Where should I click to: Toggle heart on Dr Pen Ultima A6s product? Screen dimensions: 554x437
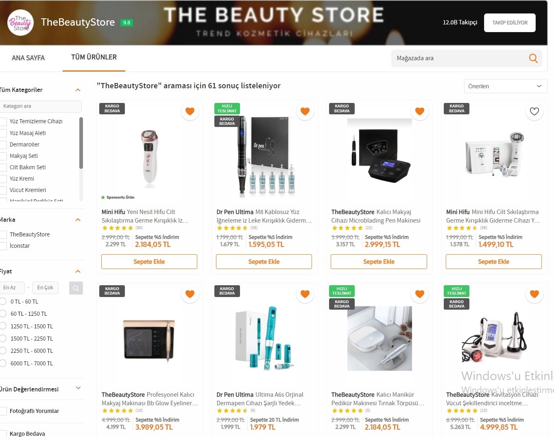coord(305,294)
